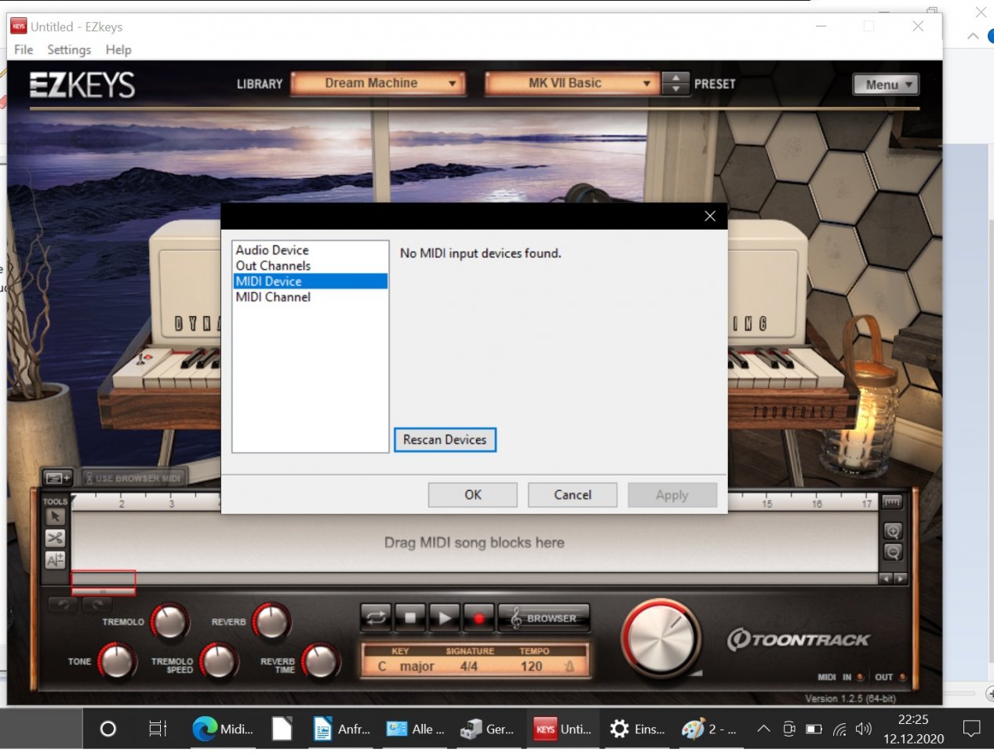The image size is (994, 753).
Task: Click the Cortana circle on the taskbar
Action: pos(108,729)
